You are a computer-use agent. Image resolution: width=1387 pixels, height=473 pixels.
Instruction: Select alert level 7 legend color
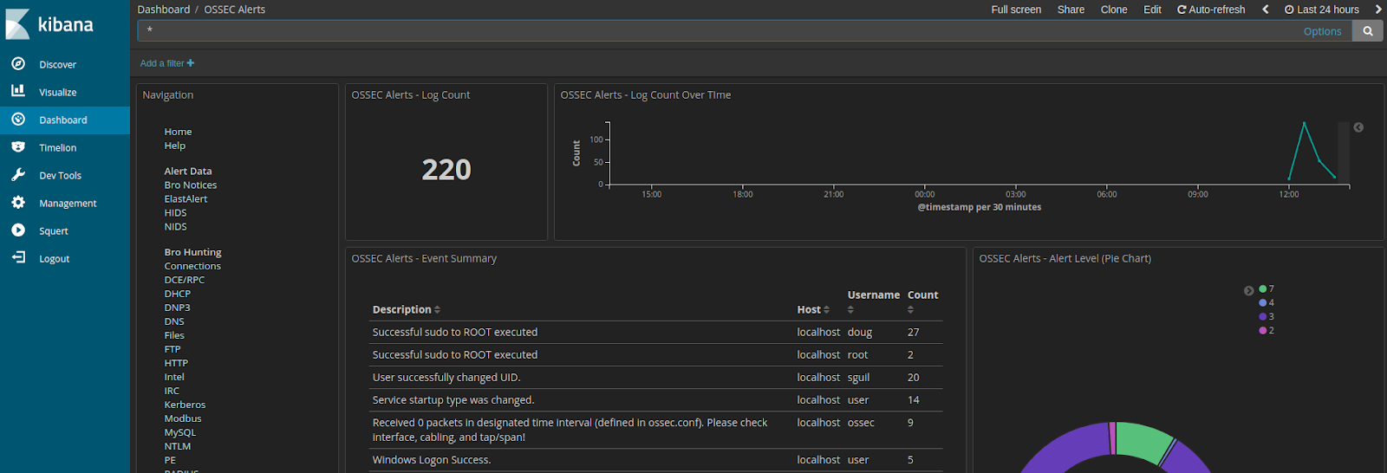1263,288
